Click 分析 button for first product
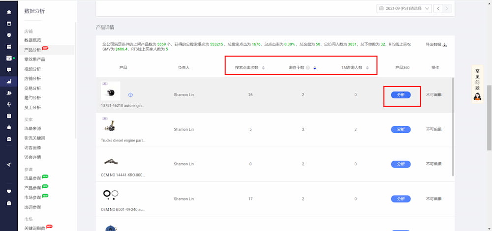Screen dimensions: 492x231 point(400,95)
